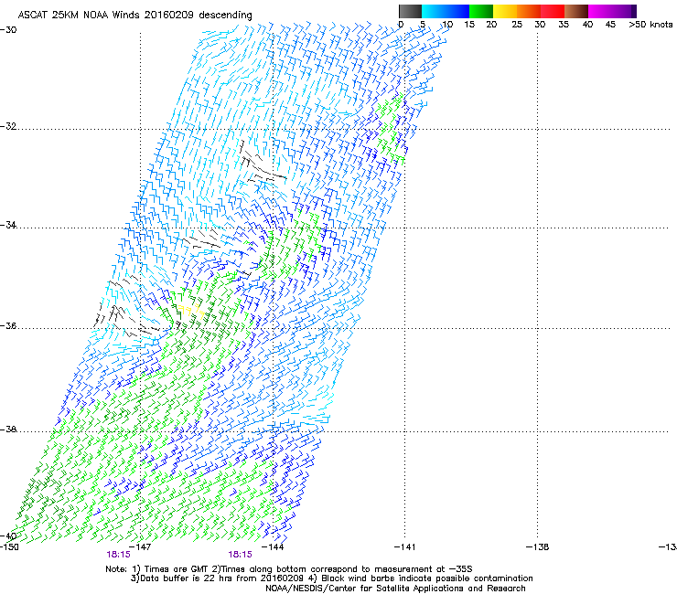Click the '>50 knots' legend label
This screenshot has height=594, width=677.
pyautogui.click(x=650, y=25)
